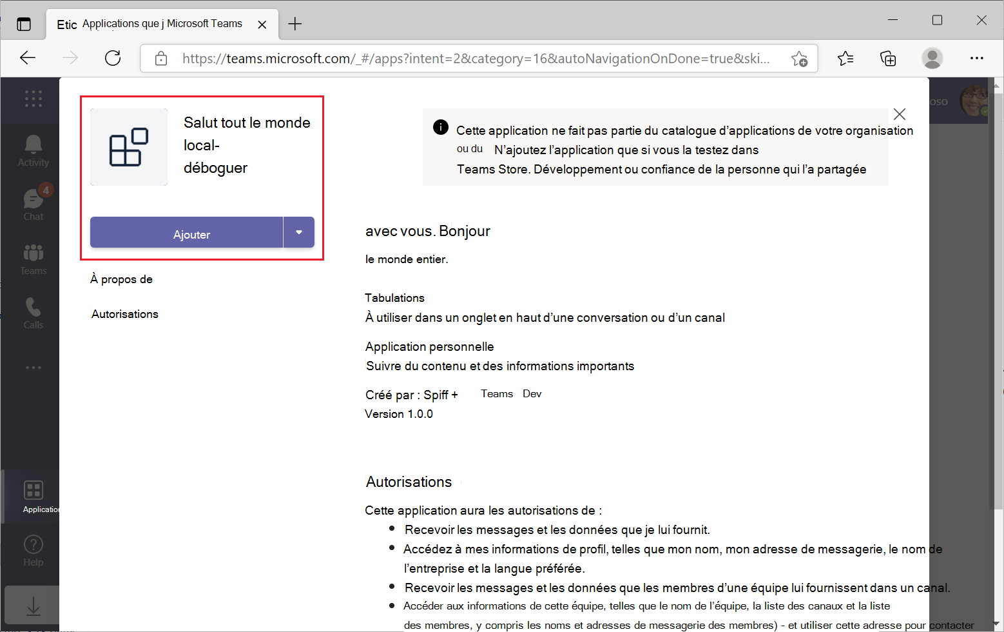Open the tab actions menu icon

24,25
